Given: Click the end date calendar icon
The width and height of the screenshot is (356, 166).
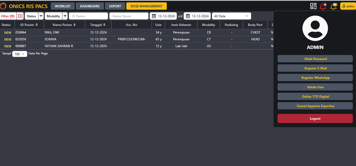Looking at the screenshot, I should click(188, 16).
